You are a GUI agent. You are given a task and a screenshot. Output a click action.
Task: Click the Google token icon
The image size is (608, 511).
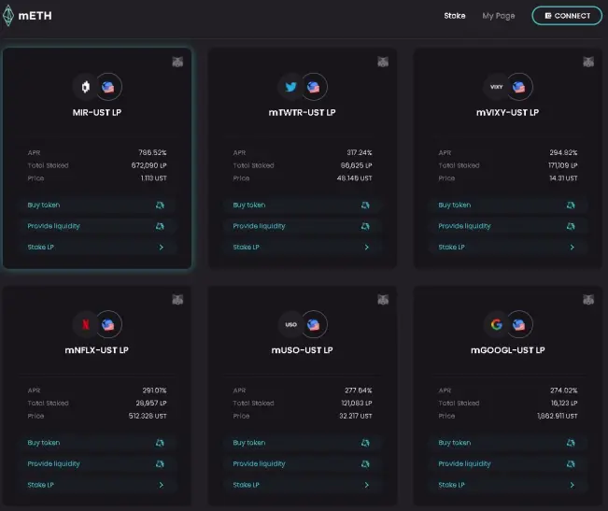pos(496,324)
